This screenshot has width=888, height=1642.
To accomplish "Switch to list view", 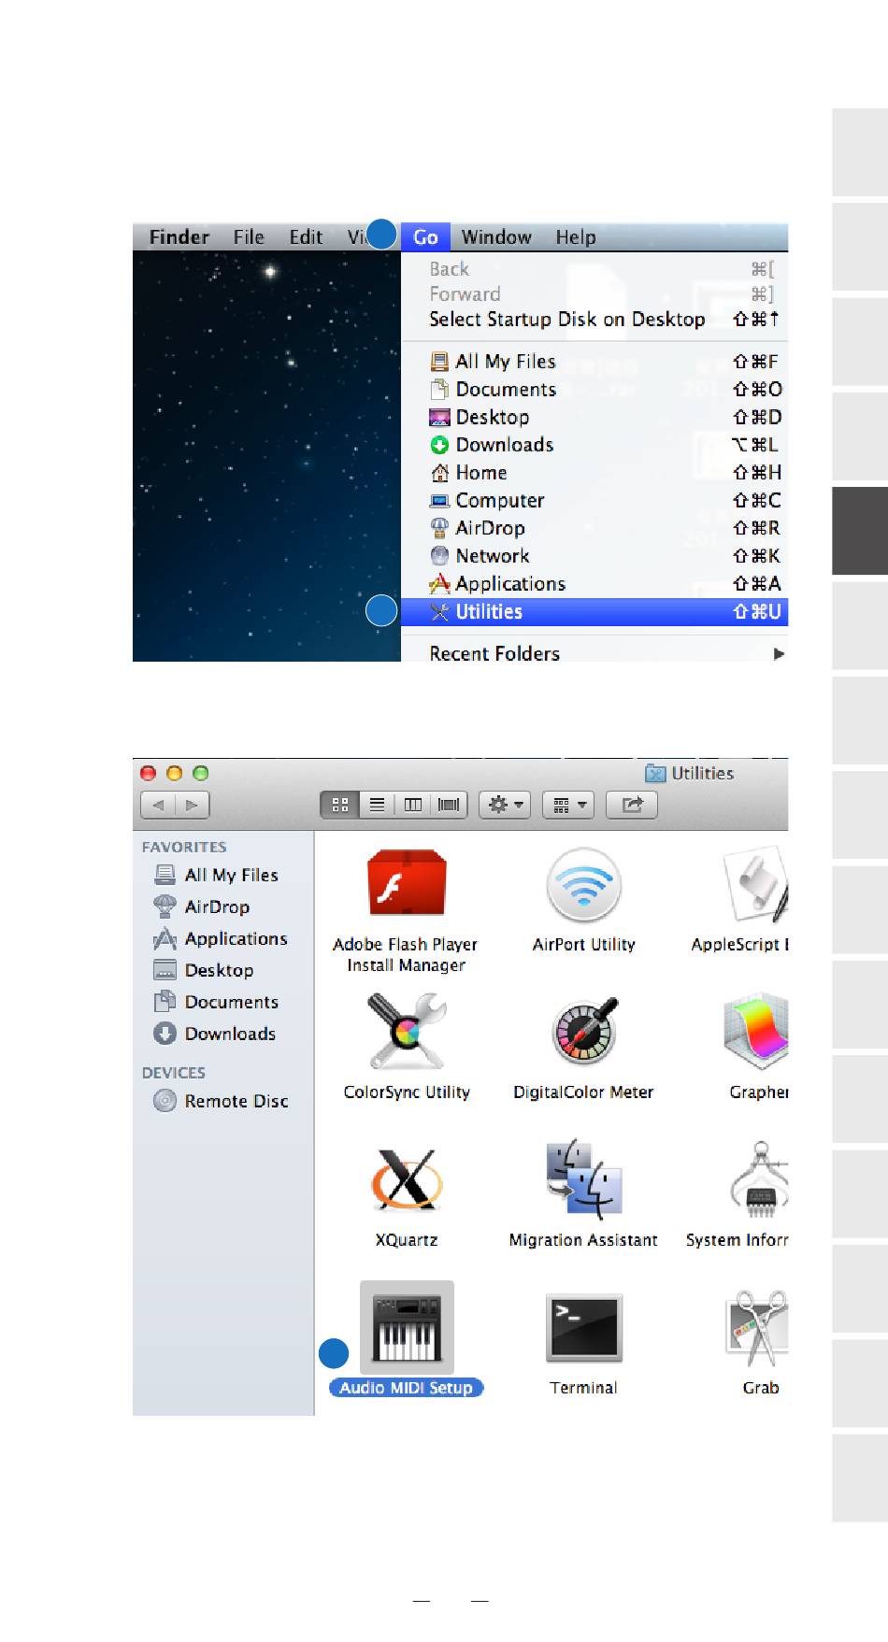I will click(377, 805).
